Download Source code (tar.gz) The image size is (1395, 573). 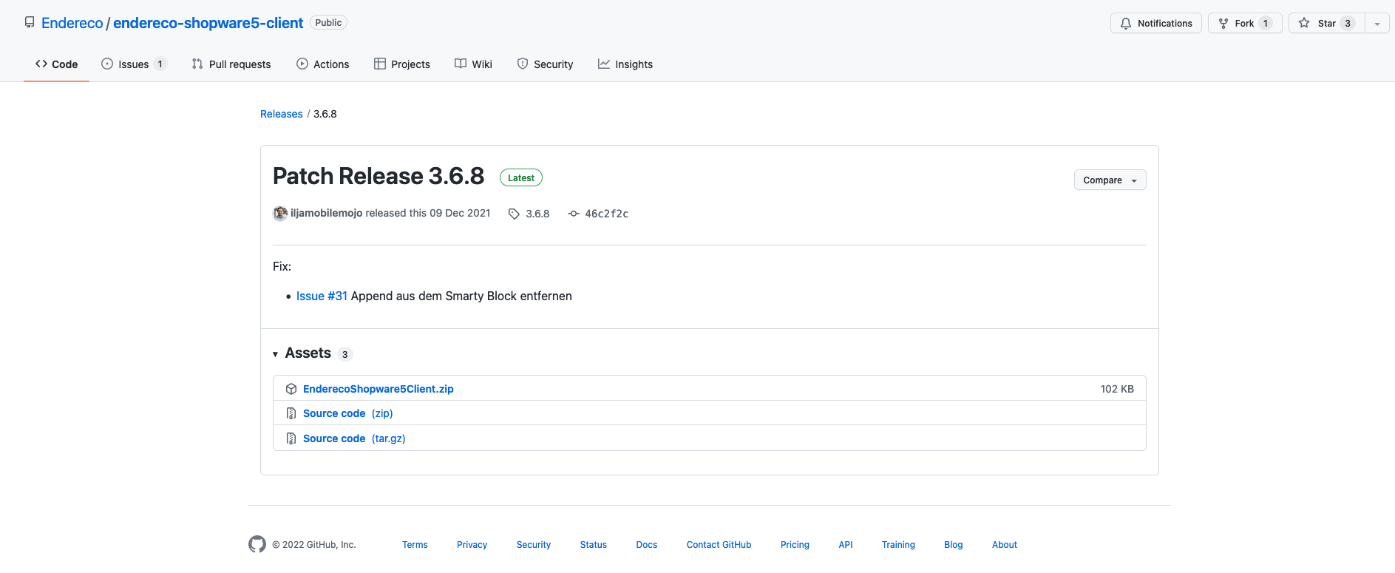click(x=354, y=438)
